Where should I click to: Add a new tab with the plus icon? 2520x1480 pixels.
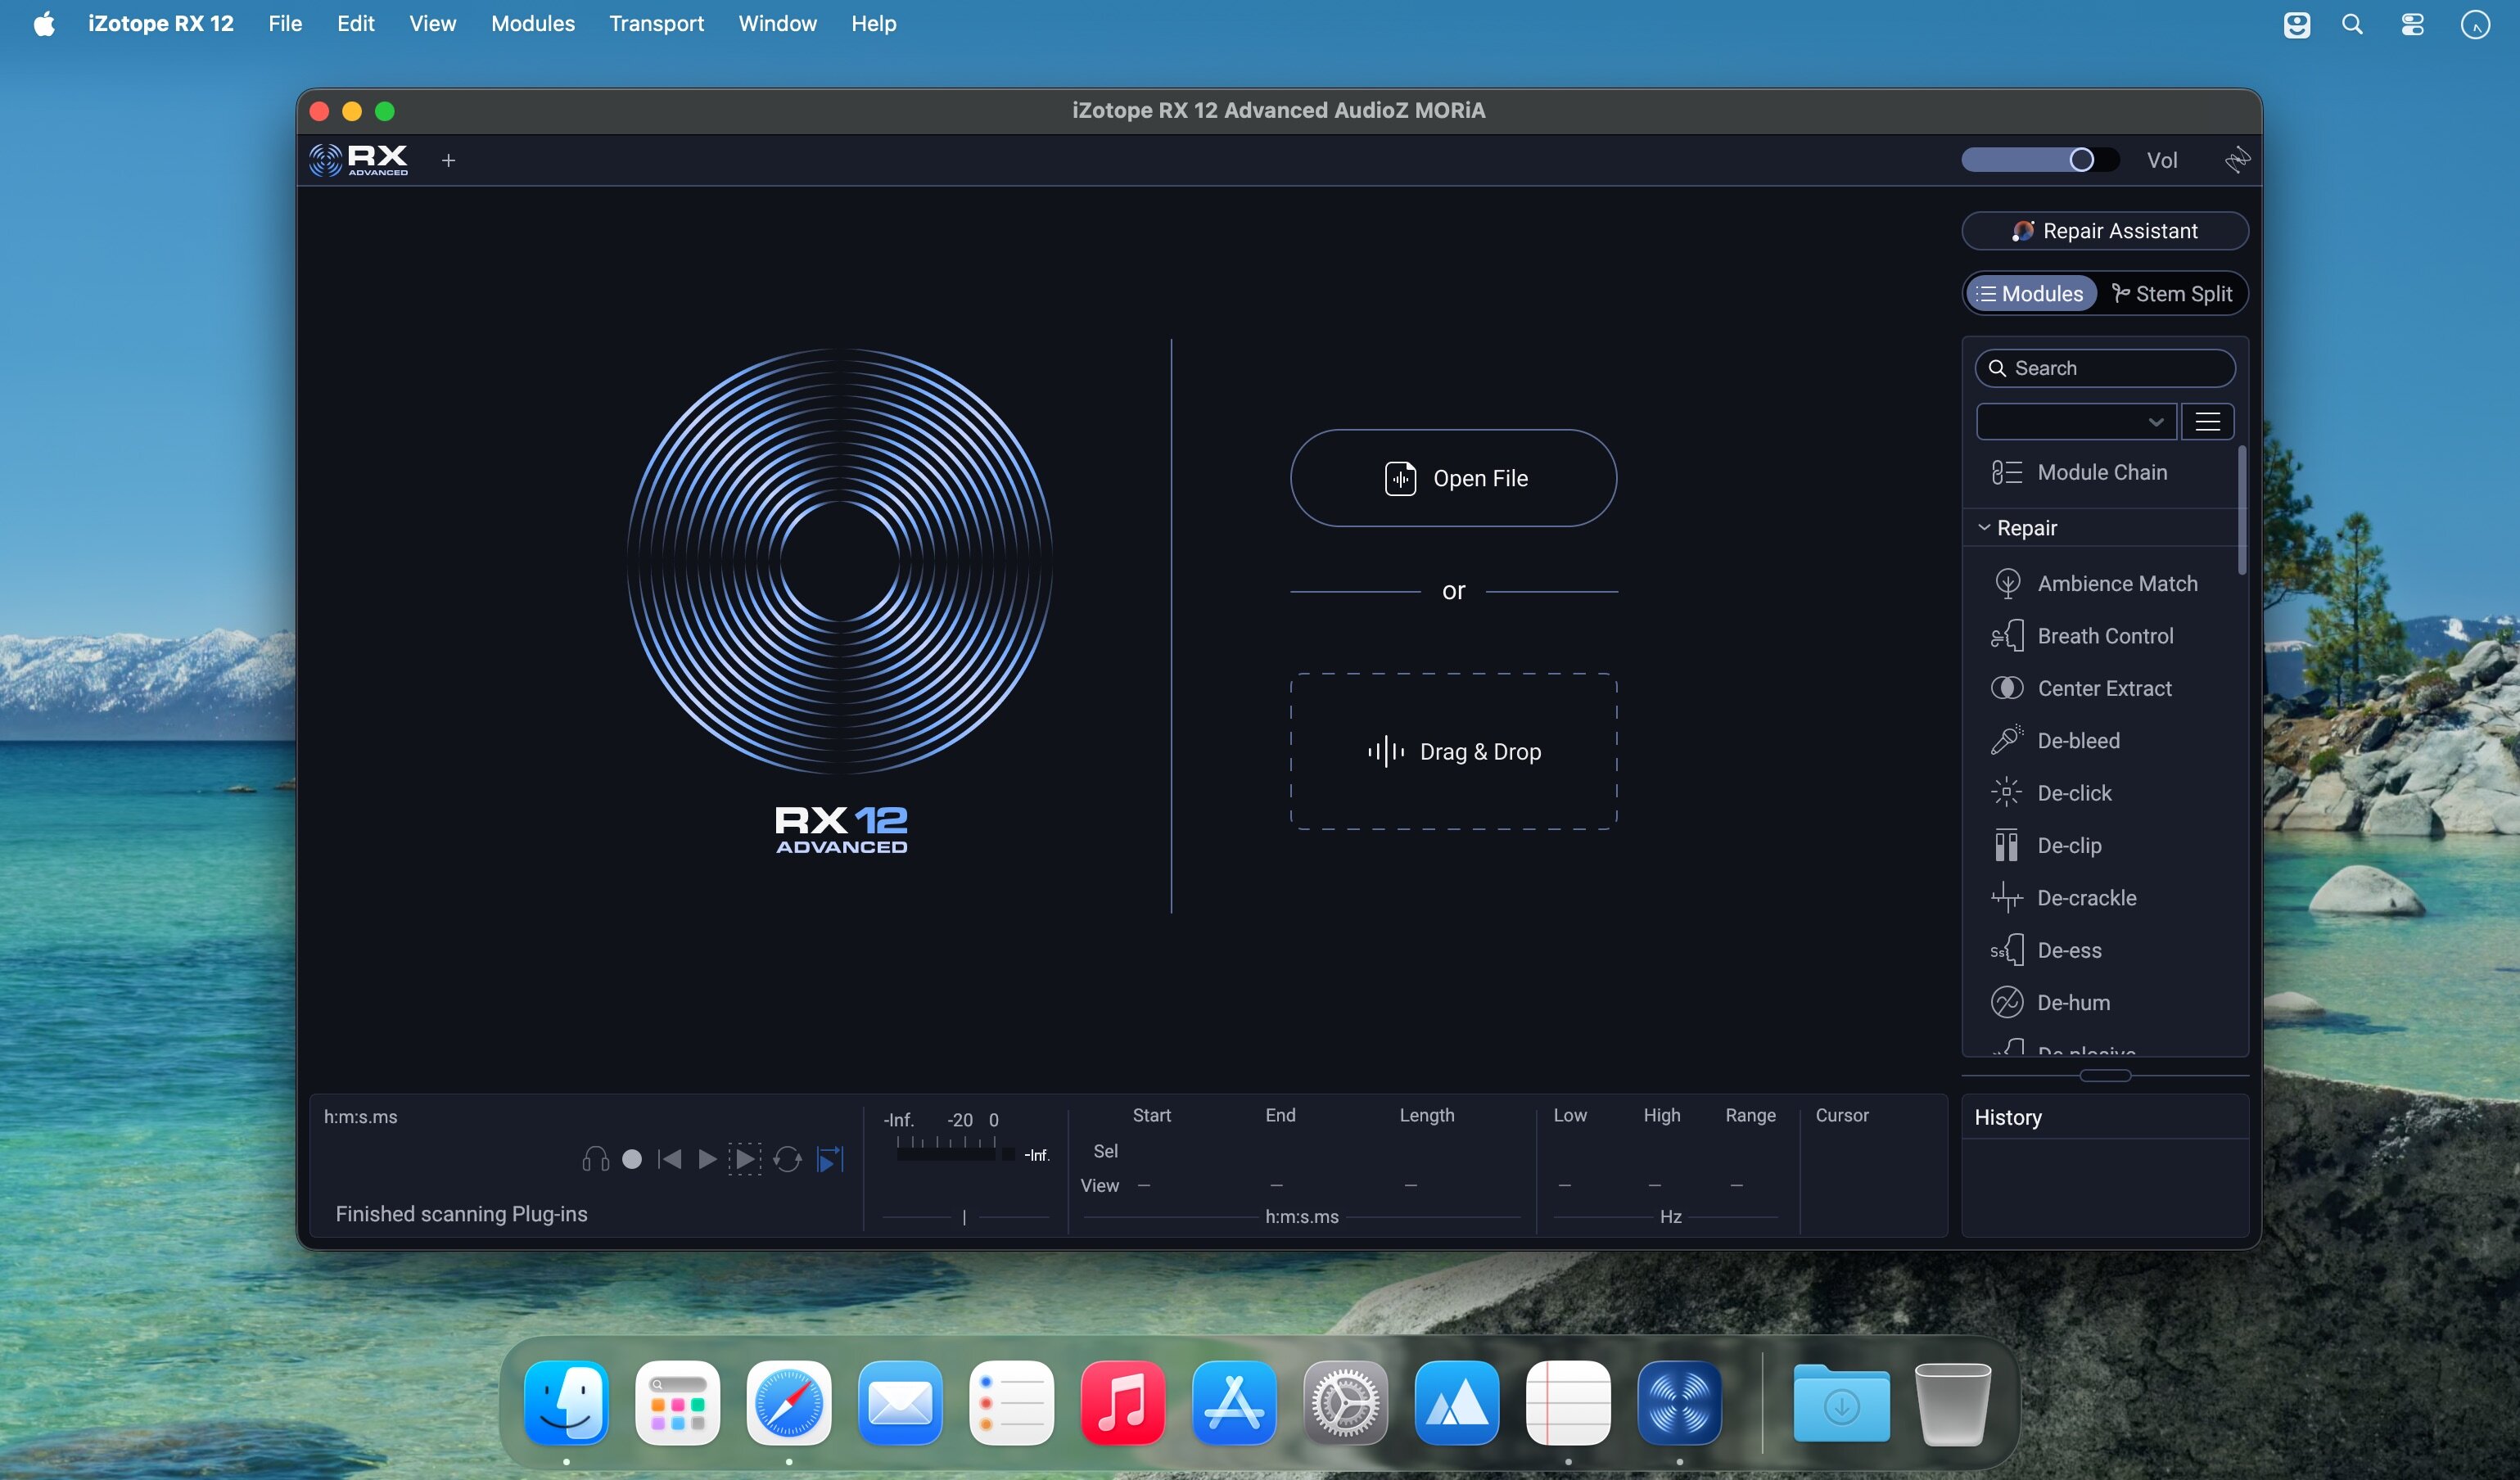[x=449, y=160]
